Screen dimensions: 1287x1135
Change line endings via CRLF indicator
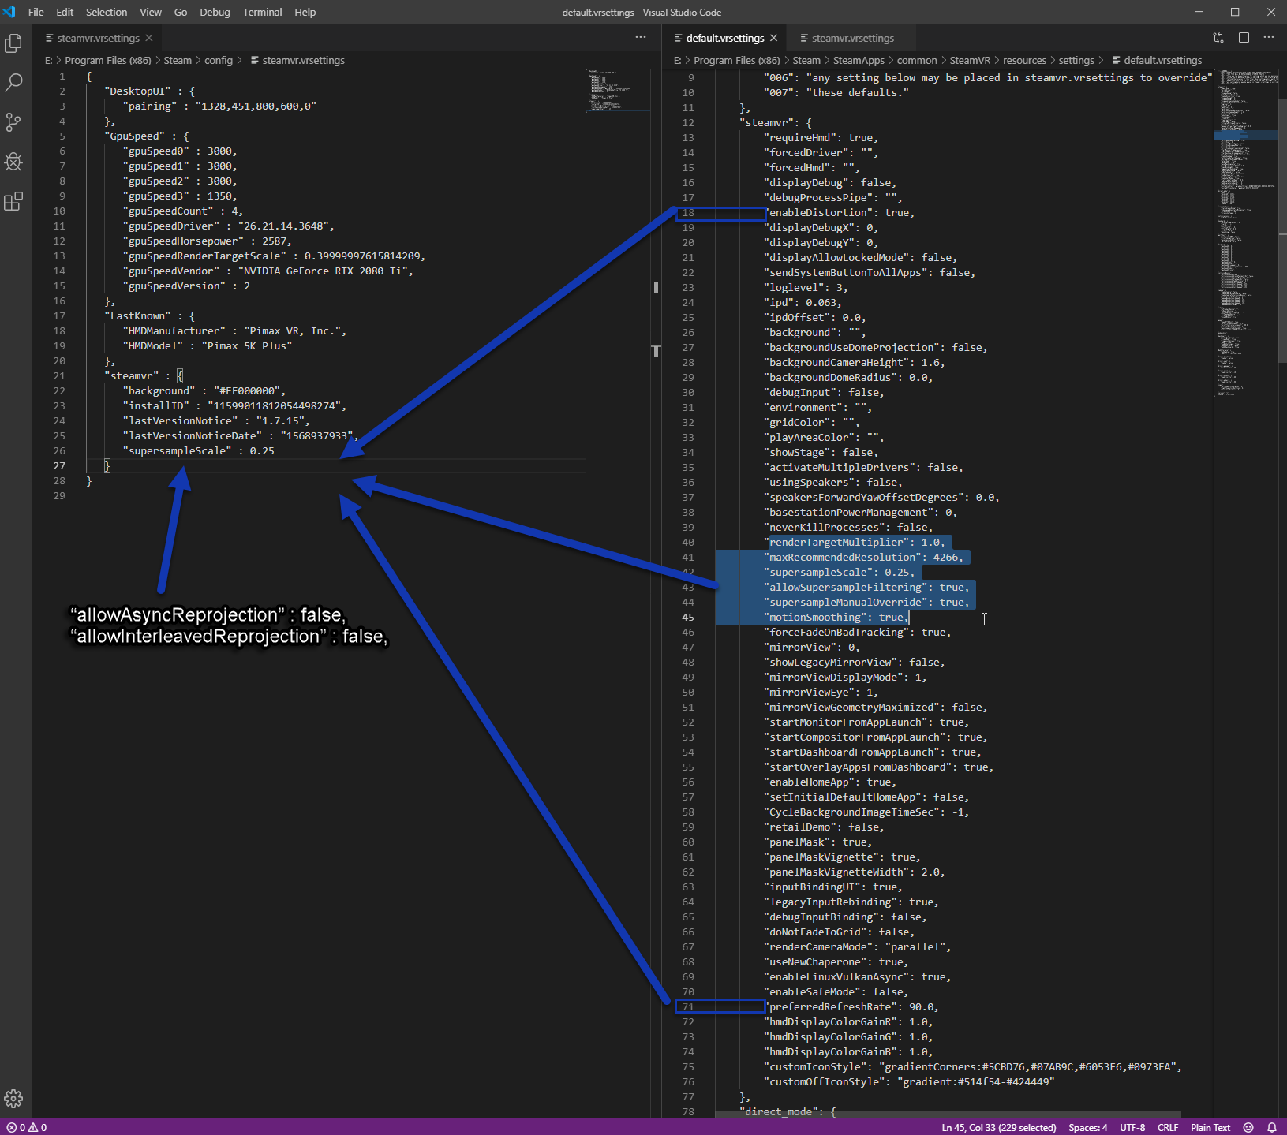(x=1167, y=1127)
